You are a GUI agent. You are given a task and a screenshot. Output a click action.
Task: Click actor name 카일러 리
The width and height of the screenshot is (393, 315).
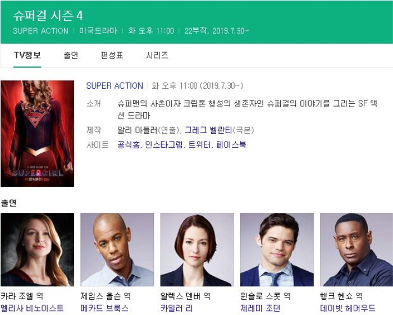pyautogui.click(x=176, y=308)
